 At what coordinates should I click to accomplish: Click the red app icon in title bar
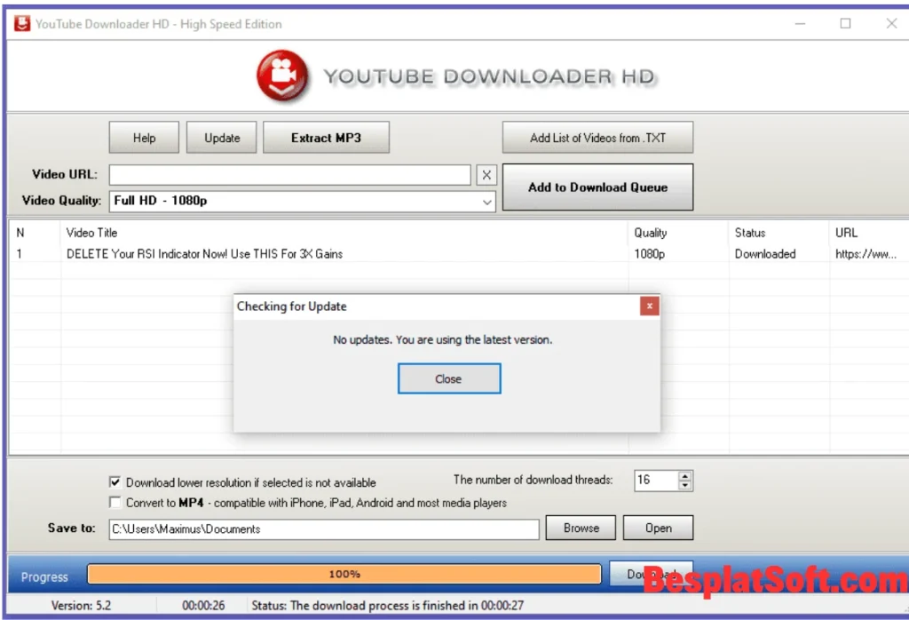pos(20,23)
